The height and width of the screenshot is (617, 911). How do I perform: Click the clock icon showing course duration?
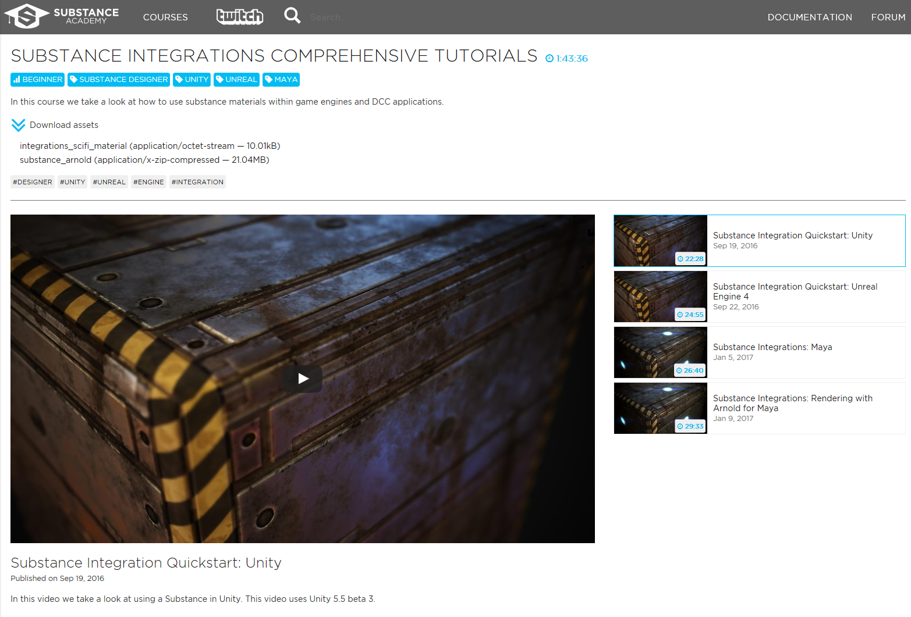coord(548,58)
